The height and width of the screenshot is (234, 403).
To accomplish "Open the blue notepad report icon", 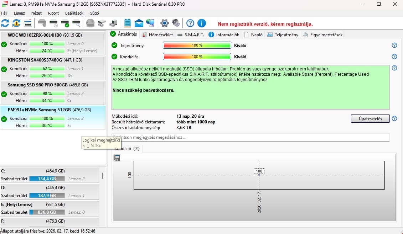I will tap(128, 23).
